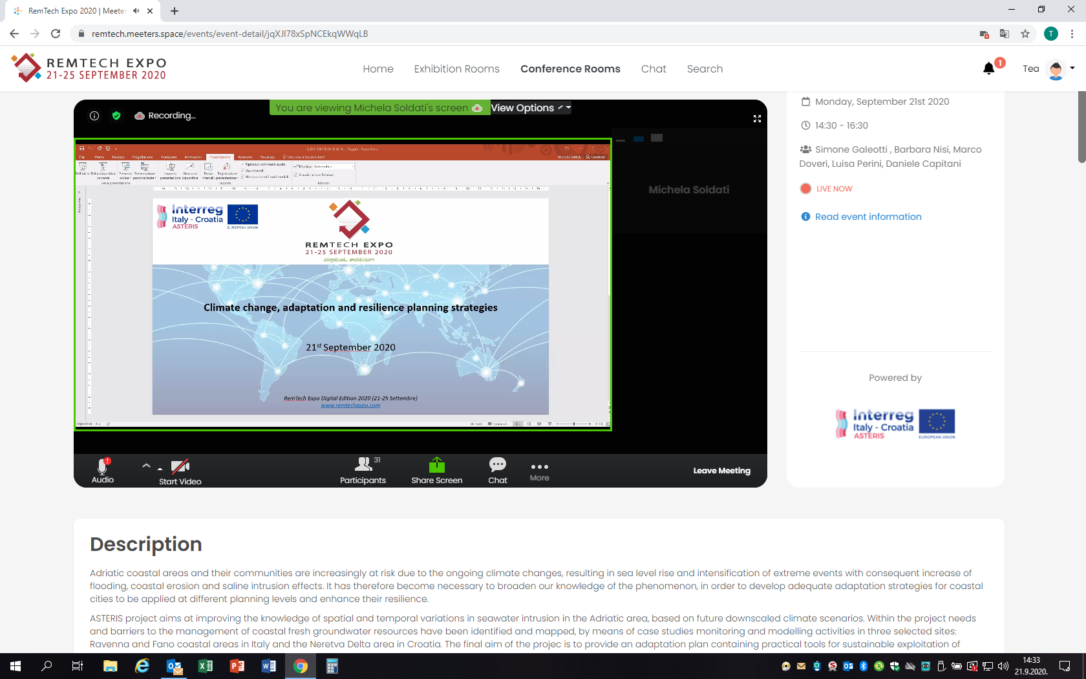Select Exhibition Rooms in the navigation

pos(456,69)
